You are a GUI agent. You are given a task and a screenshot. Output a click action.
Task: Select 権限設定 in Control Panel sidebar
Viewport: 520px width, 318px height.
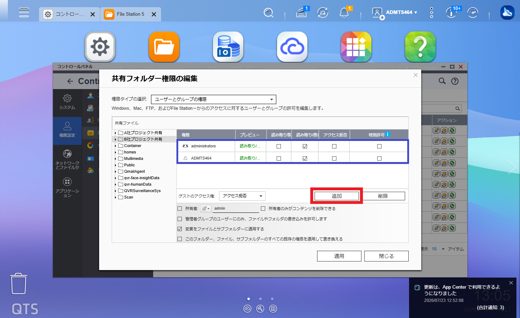(67, 131)
